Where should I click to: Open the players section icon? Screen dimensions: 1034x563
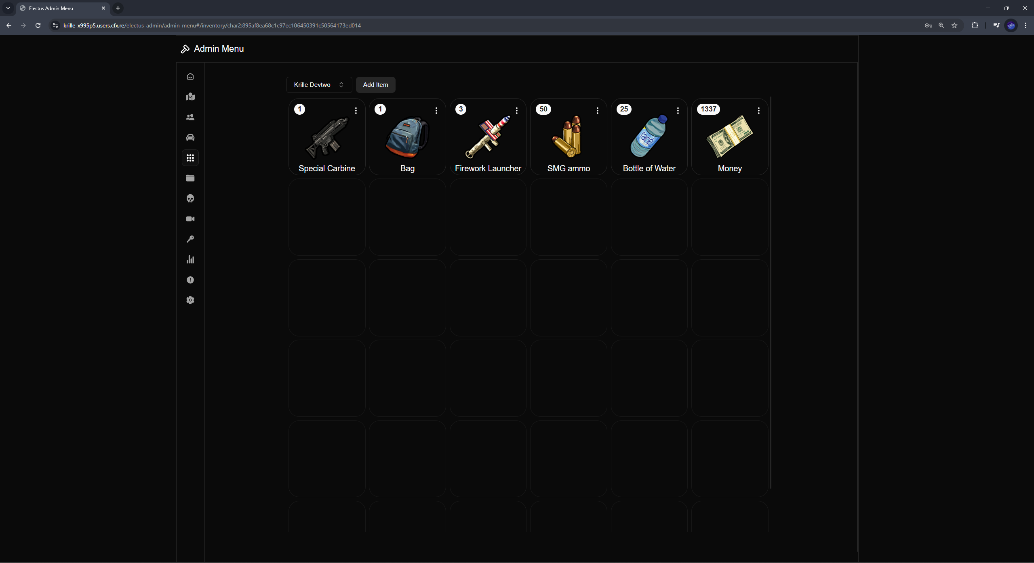[190, 117]
